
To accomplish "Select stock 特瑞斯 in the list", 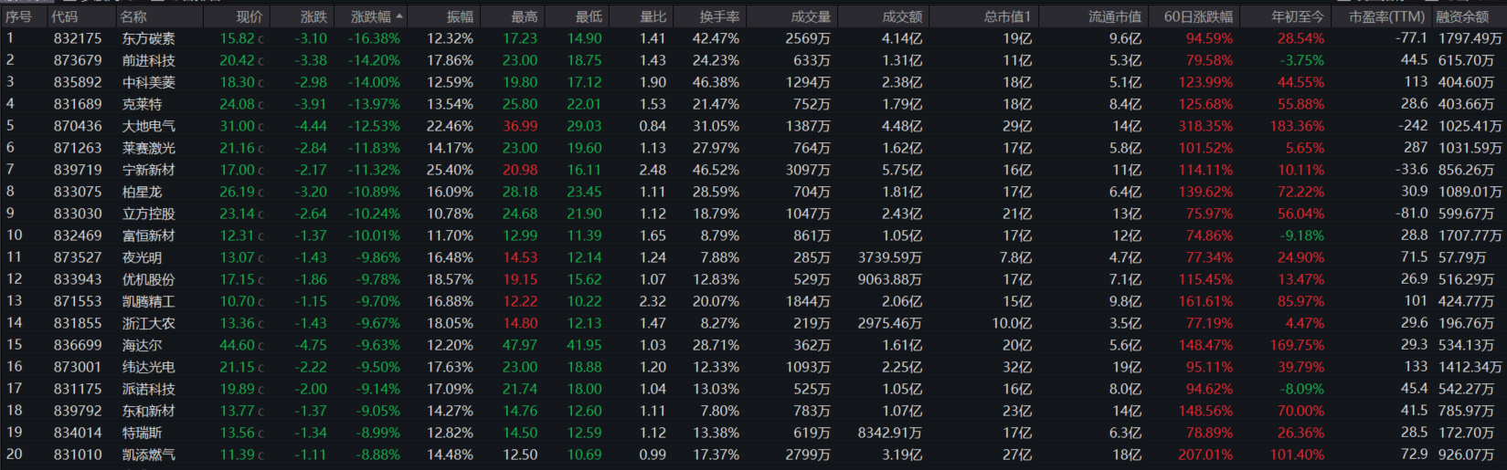I will tap(143, 433).
